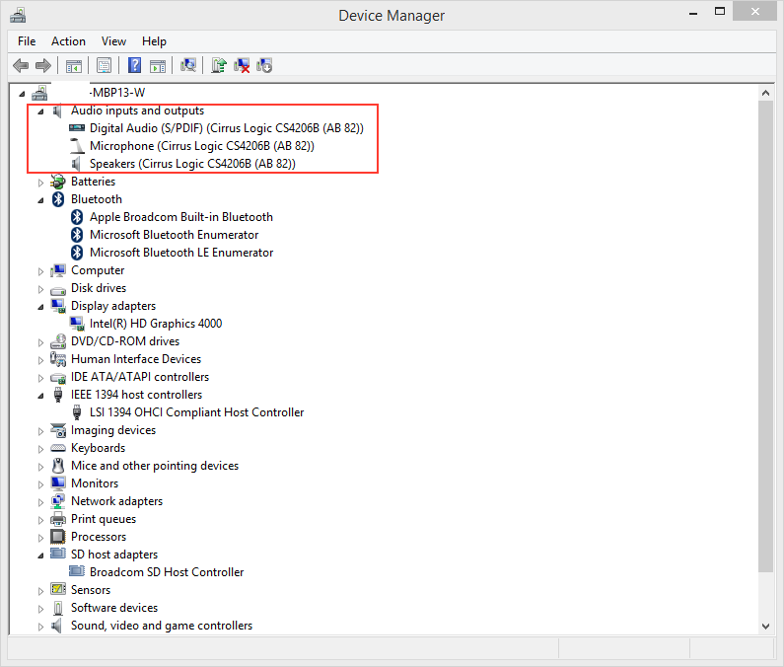The width and height of the screenshot is (784, 667).
Task: Collapse the Display adapters node
Action: pos(41,307)
